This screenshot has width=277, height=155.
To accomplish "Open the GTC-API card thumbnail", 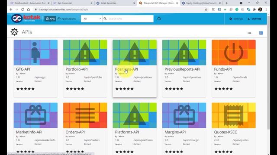I will 35,53.
